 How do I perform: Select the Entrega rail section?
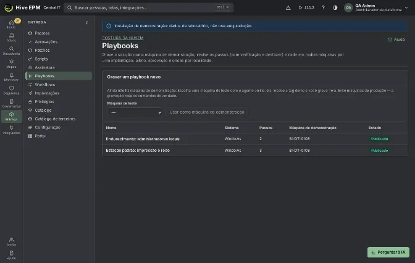click(x=11, y=117)
